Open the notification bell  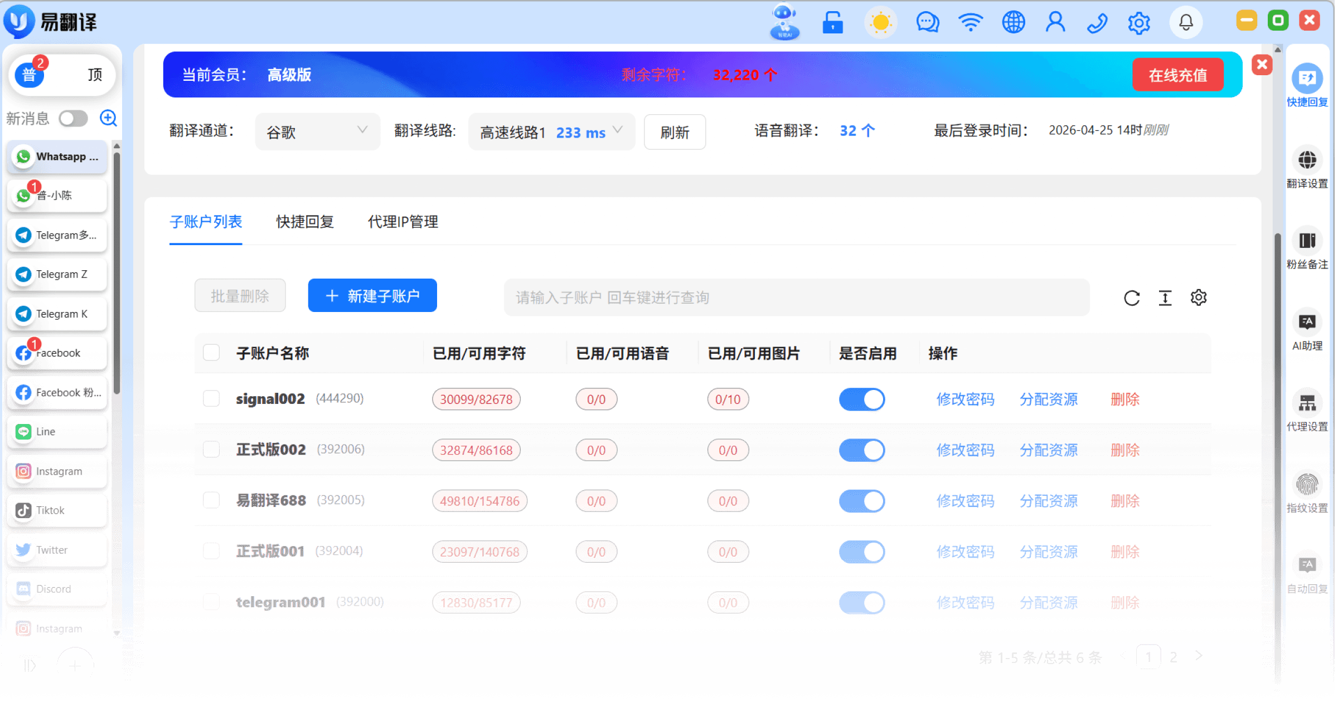tap(1186, 23)
